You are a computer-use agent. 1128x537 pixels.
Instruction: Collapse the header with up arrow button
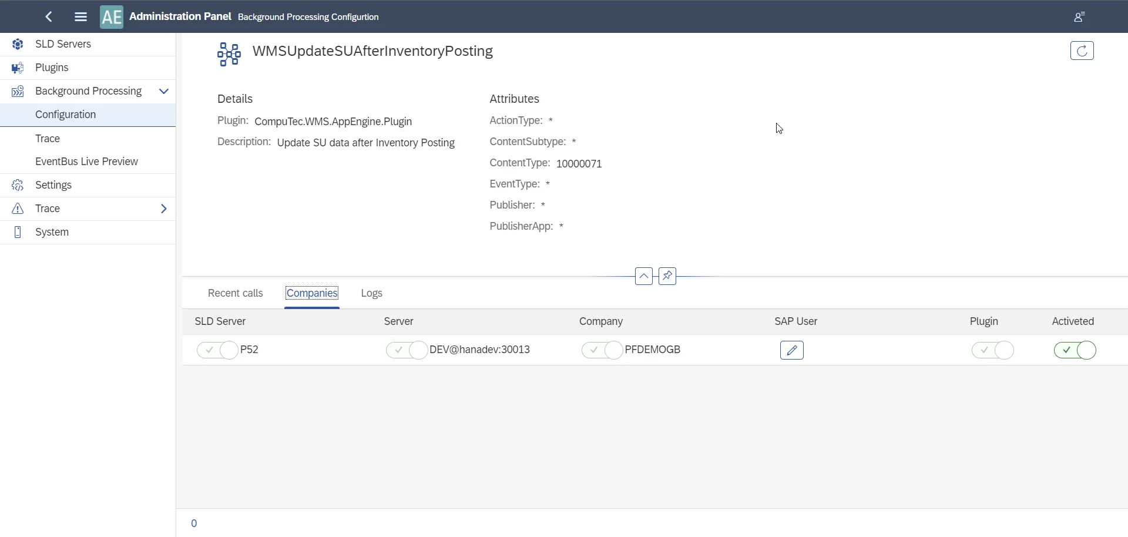coord(644,276)
